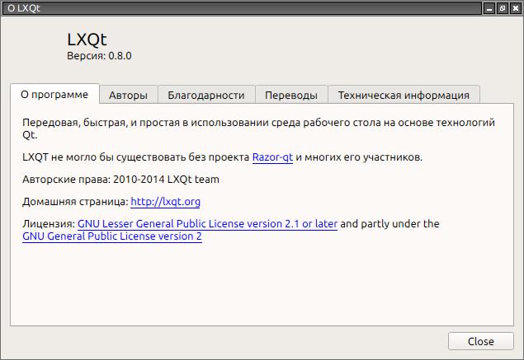Click the Лицензия: label

click(49, 224)
